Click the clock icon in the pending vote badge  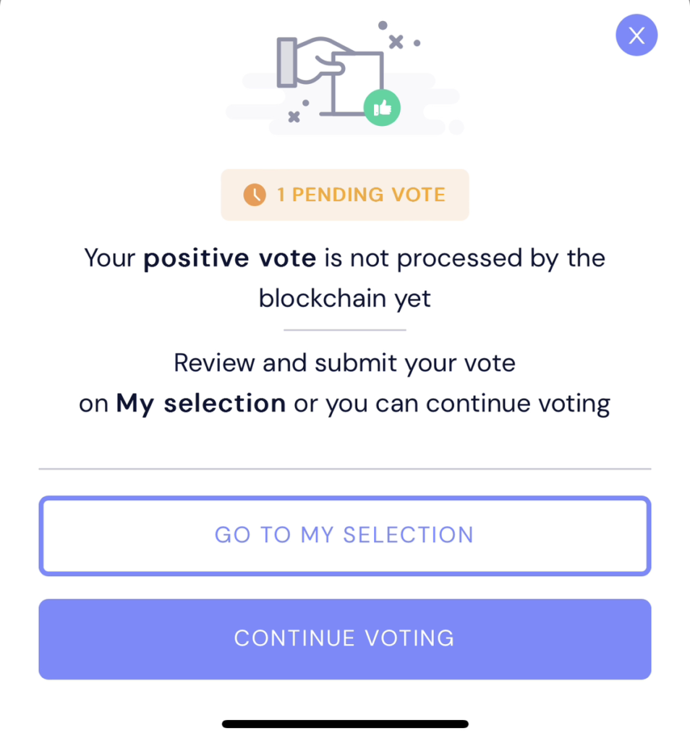tap(255, 194)
